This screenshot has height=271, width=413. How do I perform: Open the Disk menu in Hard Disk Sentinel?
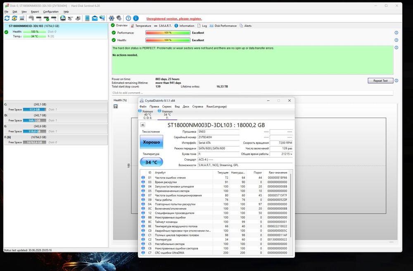[x=15, y=12]
